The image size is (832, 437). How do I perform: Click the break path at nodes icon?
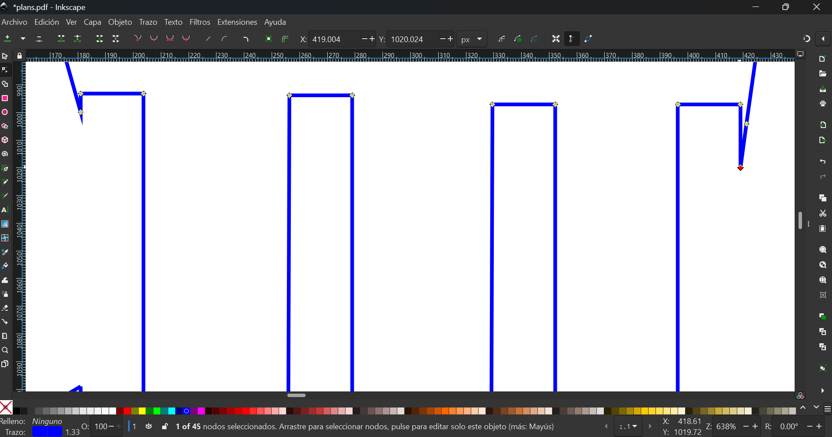(77, 39)
